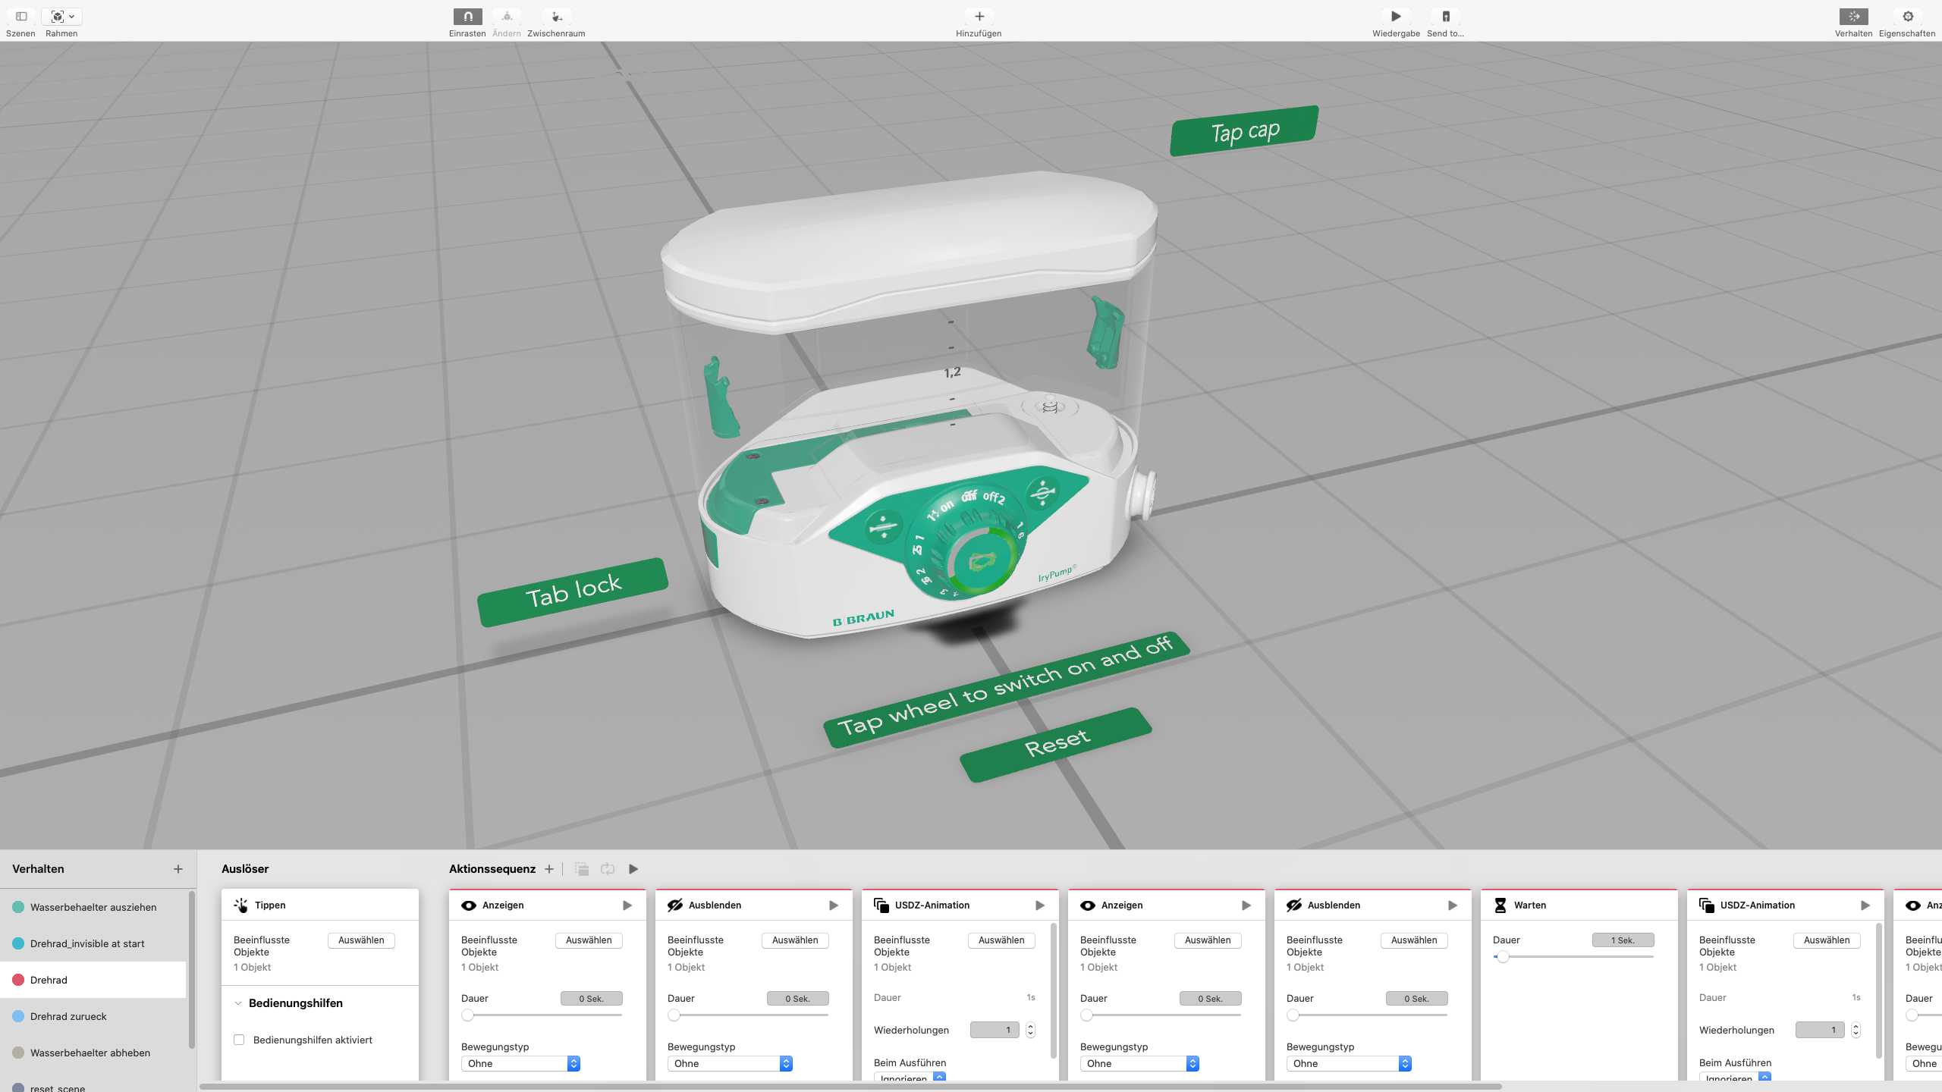The width and height of the screenshot is (1942, 1092).
Task: Edit the Warten Dauer 1 Sek. field
Action: (x=1623, y=940)
